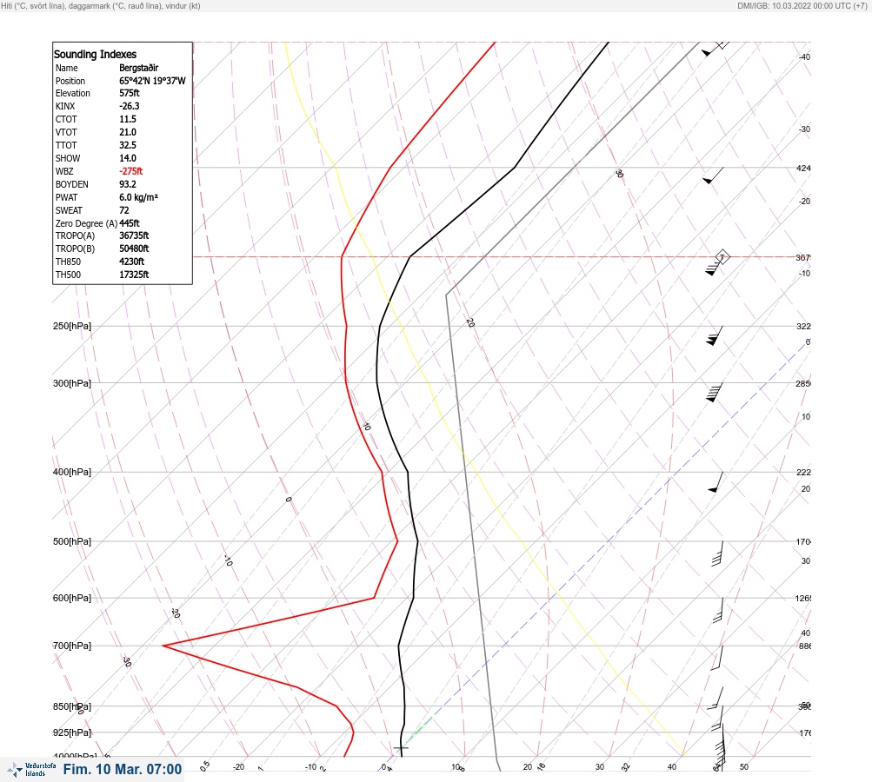Click position value 65°42'N 19°37'W
The height and width of the screenshot is (782, 872).
pos(152,81)
